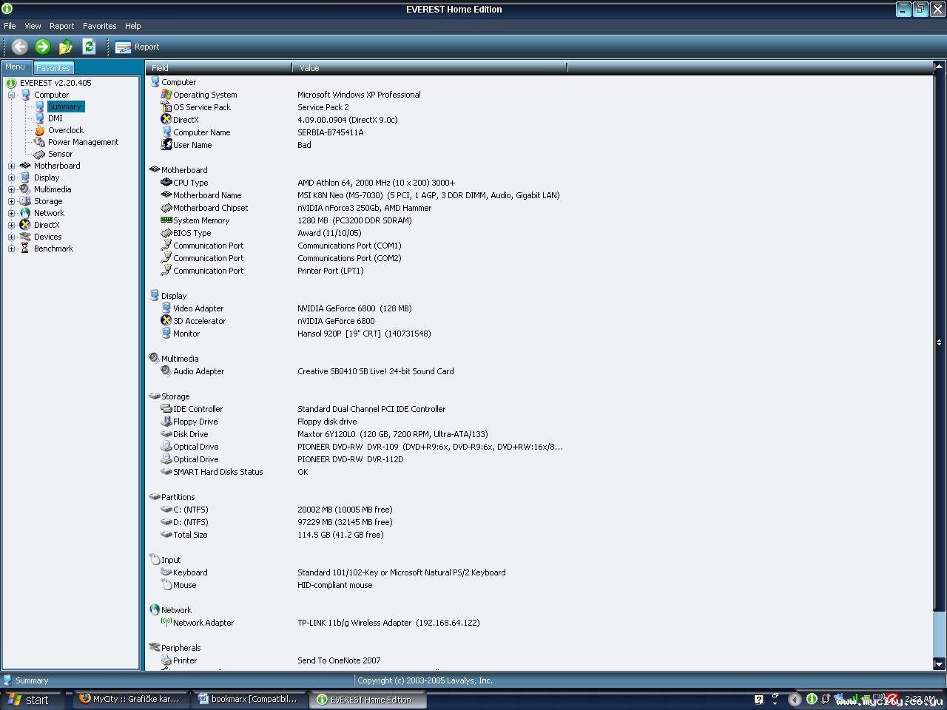Click the Display monitor icon in tree
The height and width of the screenshot is (710, 947).
tap(25, 177)
